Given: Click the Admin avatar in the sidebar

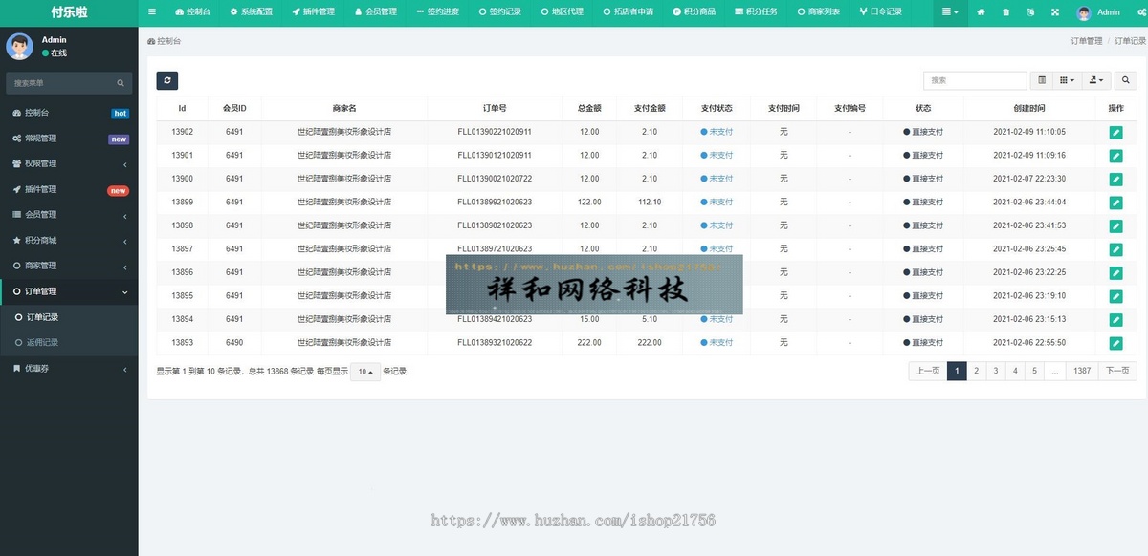Looking at the screenshot, I should (x=19, y=46).
